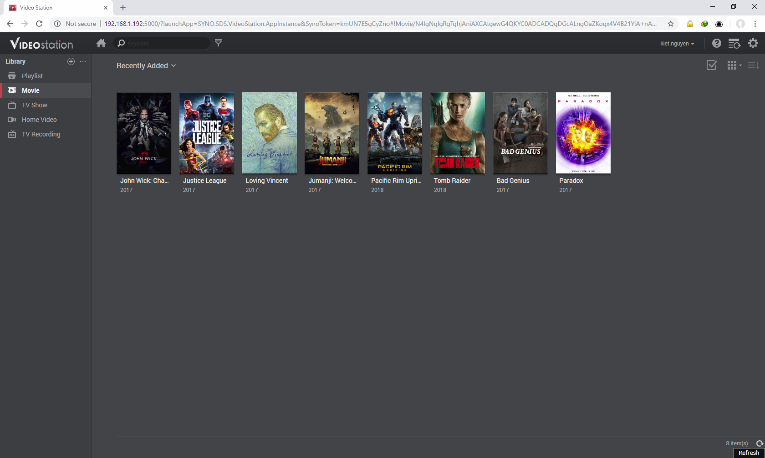Viewport: 765px width, 458px height.
Task: Click the Home Video camera icon
Action: point(12,120)
